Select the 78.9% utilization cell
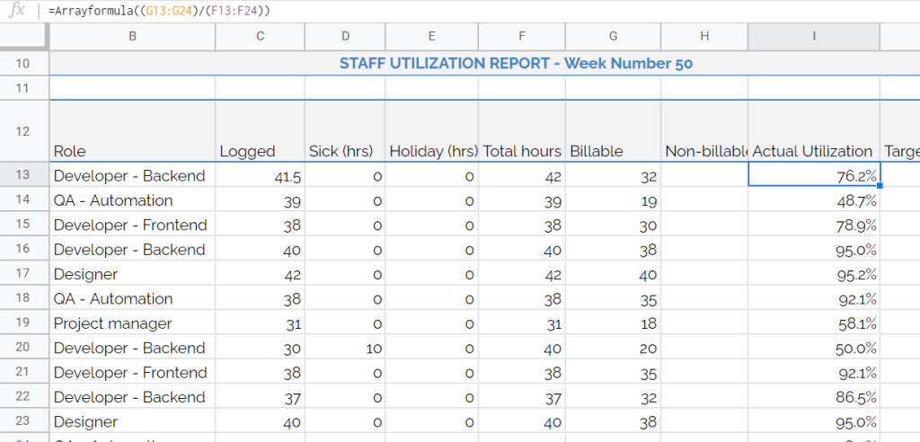 click(x=814, y=225)
